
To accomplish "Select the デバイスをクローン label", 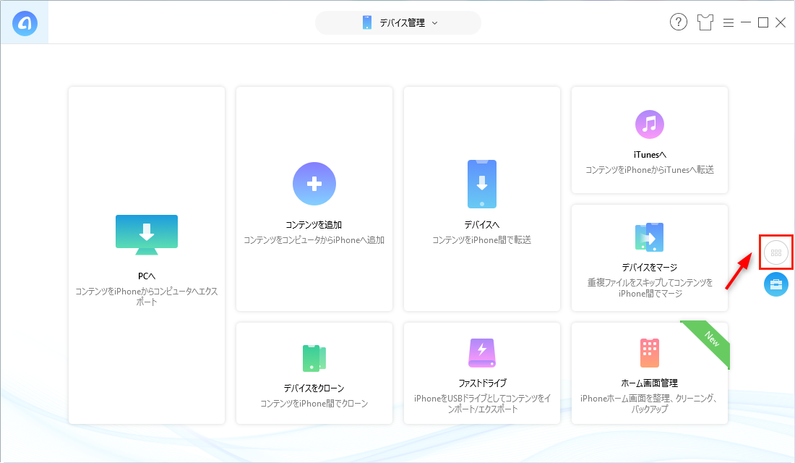I will tap(314, 388).
